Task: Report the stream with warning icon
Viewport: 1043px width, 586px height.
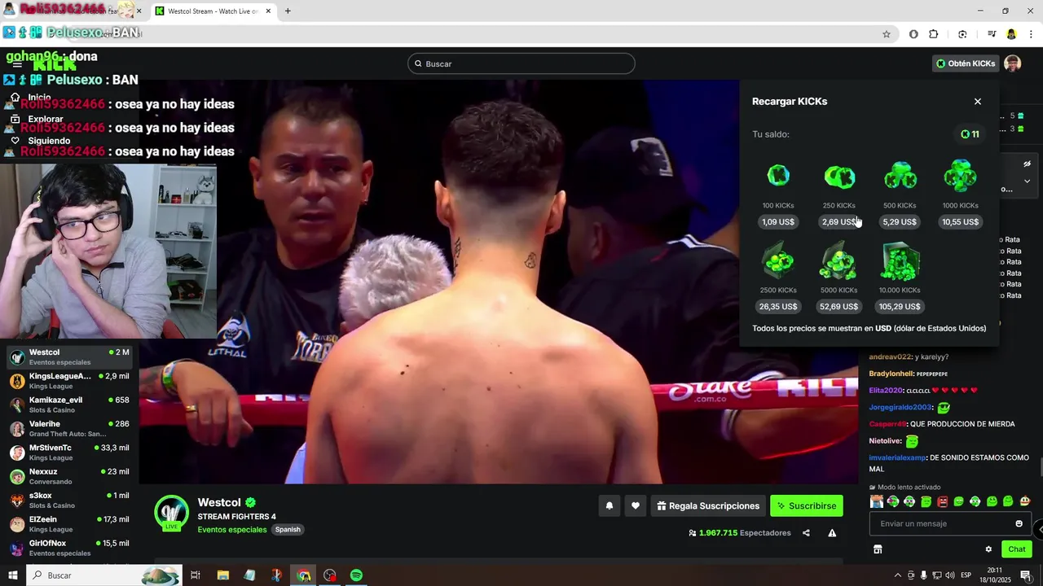Action: 832,533
